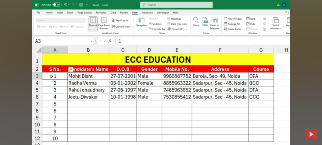Open the Name Box dropdown arrow
This screenshot has height=145, width=322.
point(92,41)
